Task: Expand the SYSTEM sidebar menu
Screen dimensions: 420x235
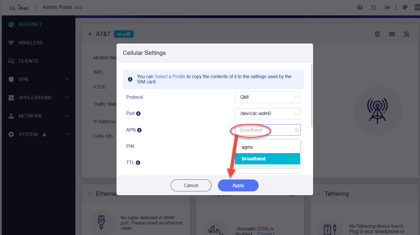Action: (39, 134)
